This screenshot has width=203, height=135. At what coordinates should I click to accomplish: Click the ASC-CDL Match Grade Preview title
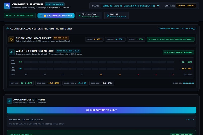34,38
